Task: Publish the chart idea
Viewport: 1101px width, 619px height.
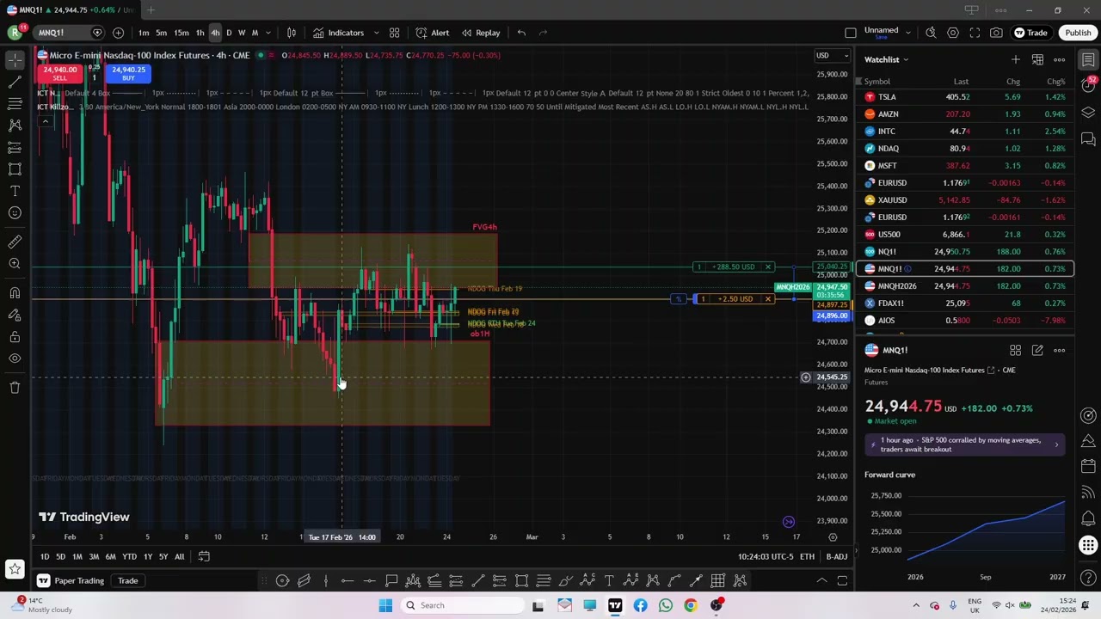Action: [x=1078, y=33]
